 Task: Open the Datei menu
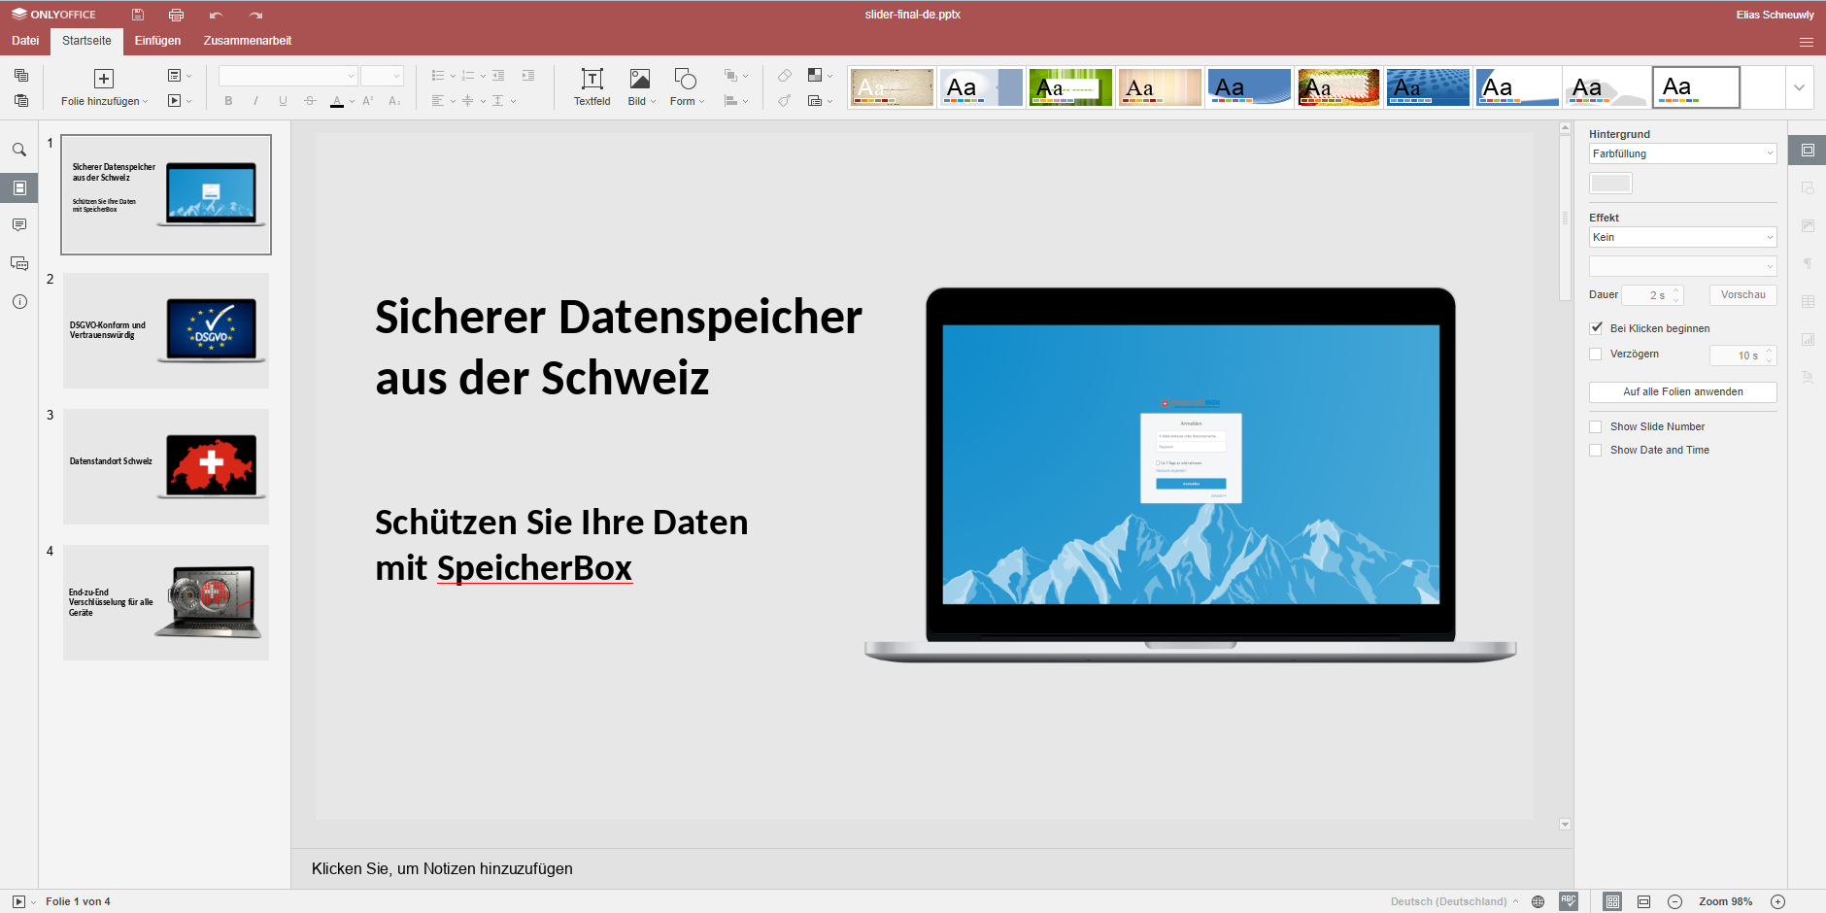[x=25, y=41]
